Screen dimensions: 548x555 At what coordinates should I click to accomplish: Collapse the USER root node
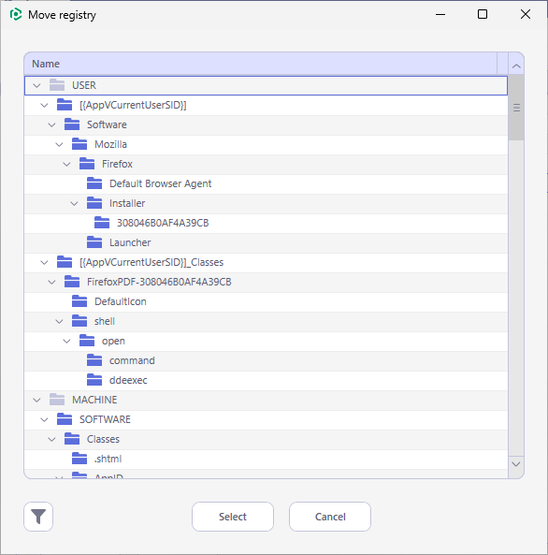(x=36, y=86)
